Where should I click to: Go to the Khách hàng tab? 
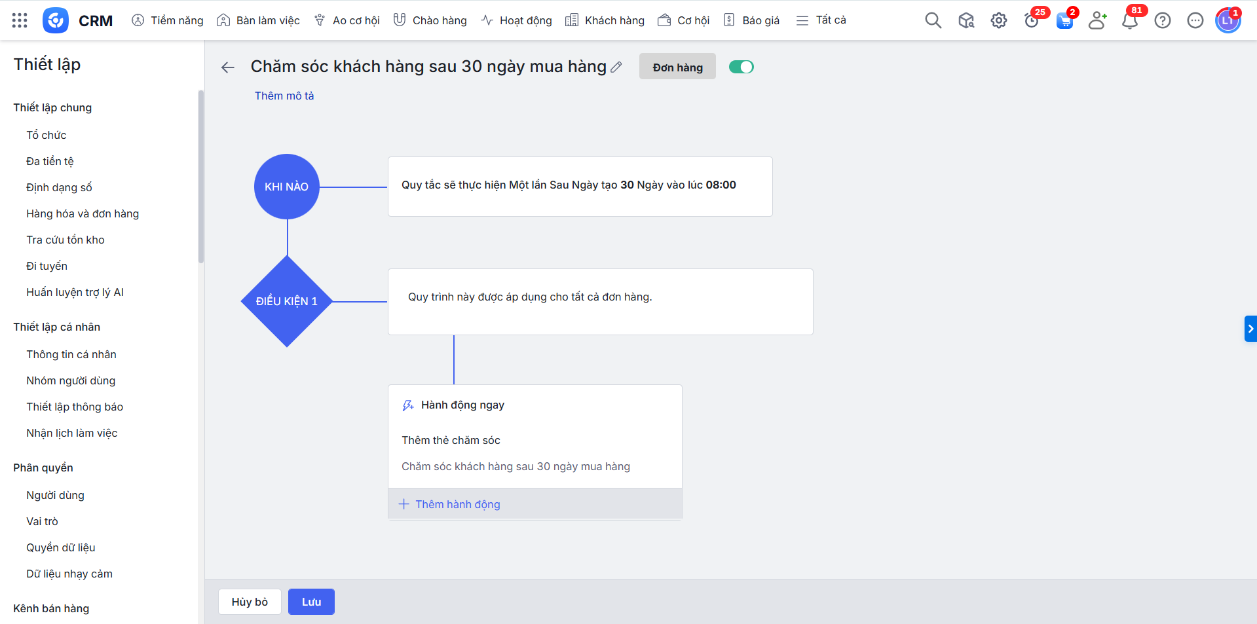coord(605,20)
